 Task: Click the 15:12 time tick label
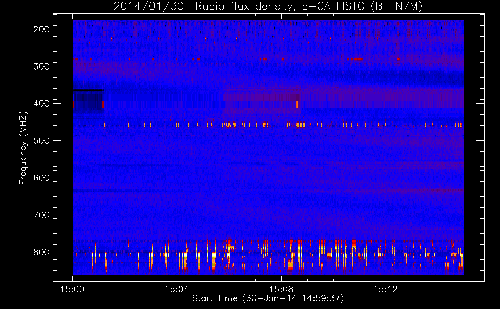[386, 290]
